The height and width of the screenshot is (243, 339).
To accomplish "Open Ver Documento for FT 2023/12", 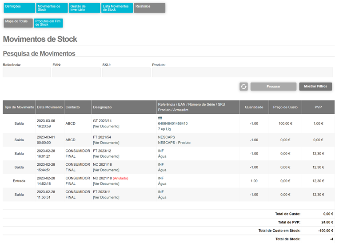I will coord(106,156).
